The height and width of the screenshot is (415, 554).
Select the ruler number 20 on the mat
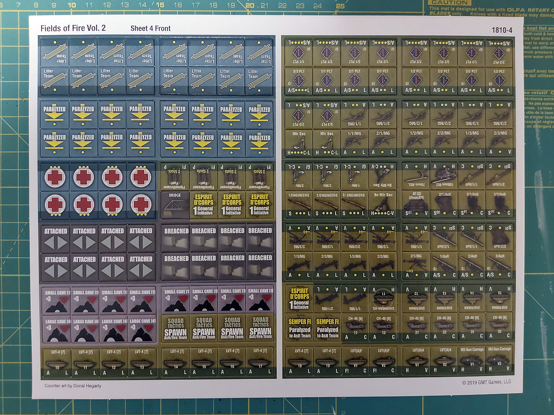tap(250, 5)
